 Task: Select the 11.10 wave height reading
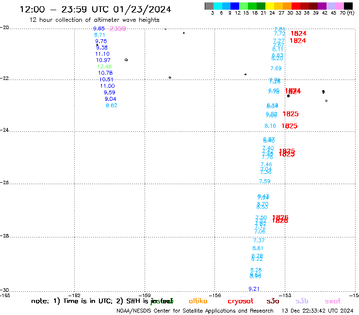[102, 54]
